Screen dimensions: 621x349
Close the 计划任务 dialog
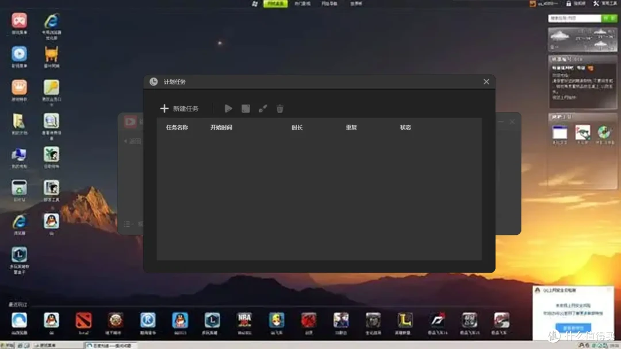coord(486,82)
